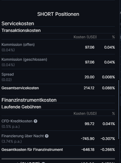Click the Spread row label
This screenshot has width=121, height=163.
point(8,74)
